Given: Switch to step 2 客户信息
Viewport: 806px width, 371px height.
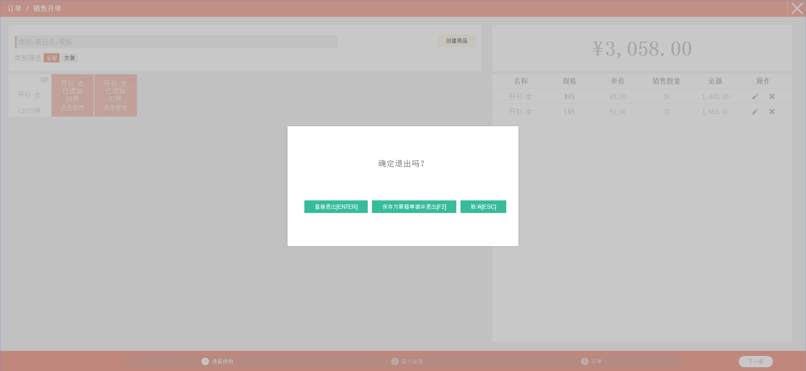Looking at the screenshot, I should click(407, 361).
